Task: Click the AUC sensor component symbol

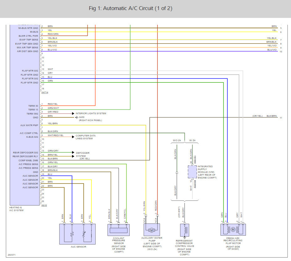Action: click(x=77, y=234)
